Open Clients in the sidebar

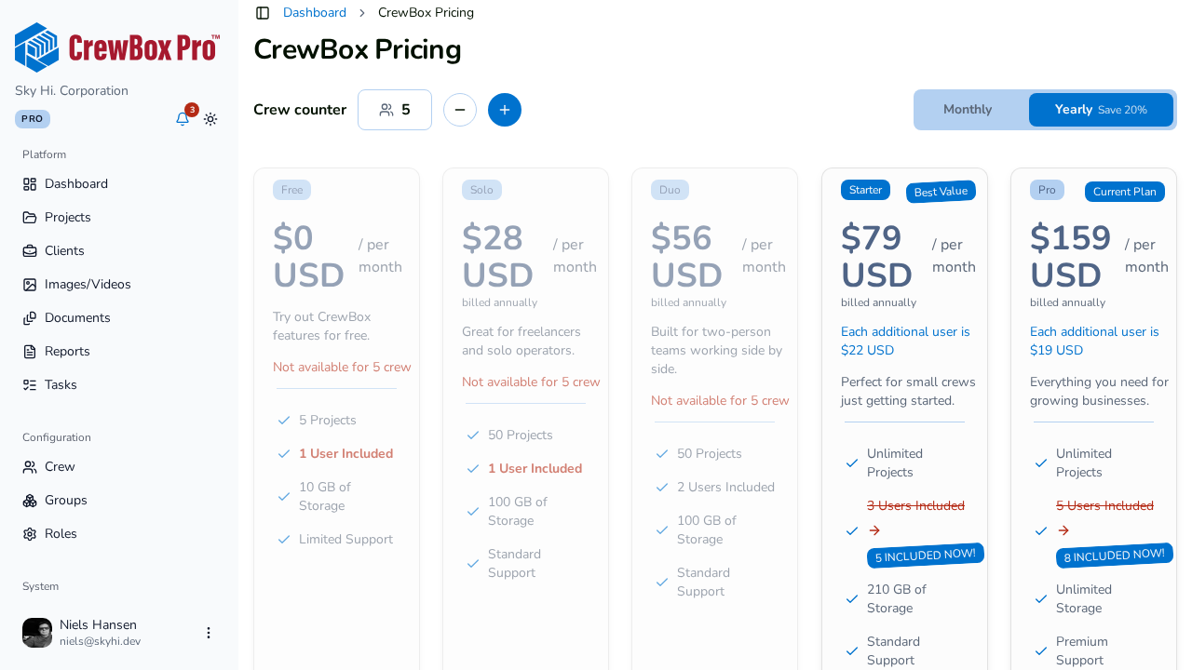click(x=119, y=251)
